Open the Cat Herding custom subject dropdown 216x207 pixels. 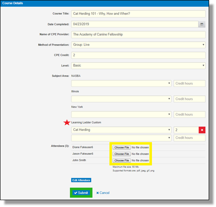point(121,130)
